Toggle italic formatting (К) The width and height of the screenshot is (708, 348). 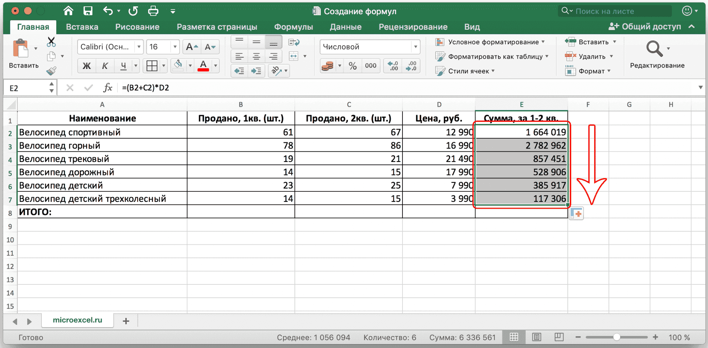(x=105, y=66)
